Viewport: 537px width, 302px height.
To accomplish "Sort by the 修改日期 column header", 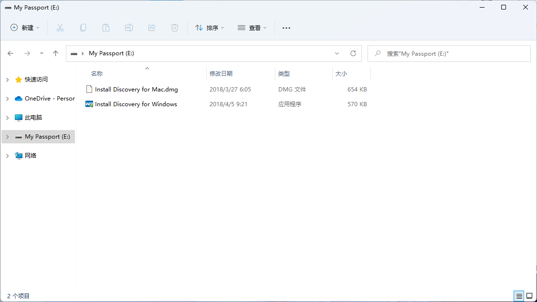I will click(x=221, y=73).
